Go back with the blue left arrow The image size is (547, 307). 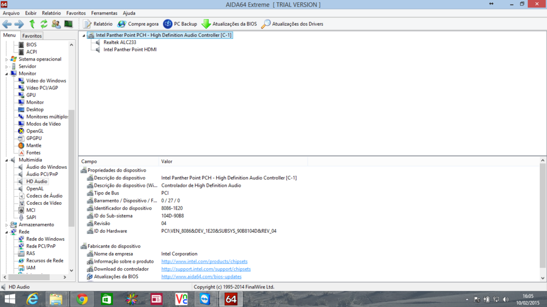[x=7, y=24]
